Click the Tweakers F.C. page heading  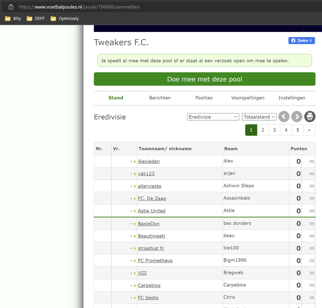click(x=121, y=42)
